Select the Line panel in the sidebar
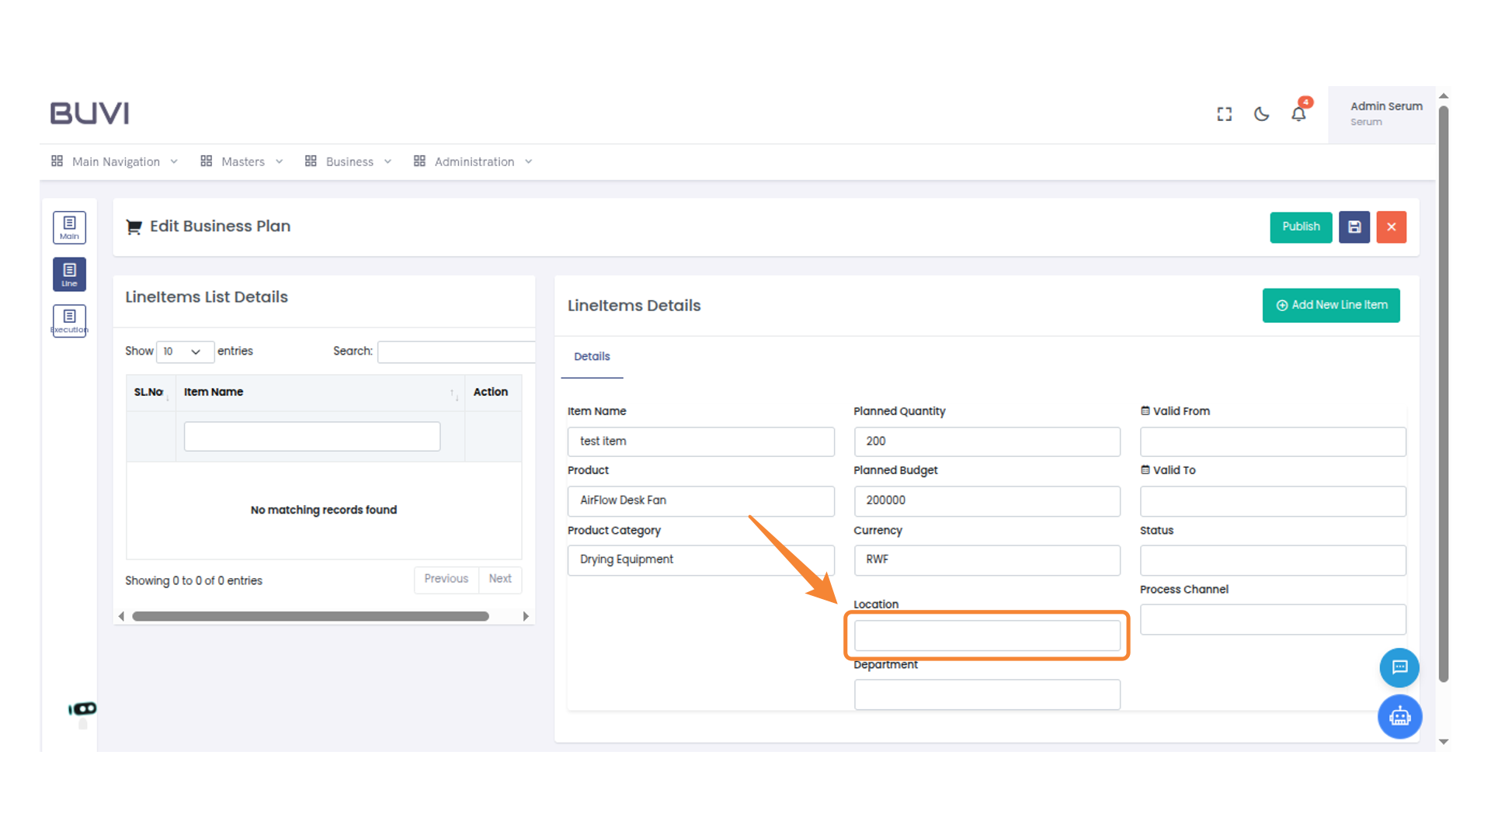The width and height of the screenshot is (1491, 838). (69, 274)
